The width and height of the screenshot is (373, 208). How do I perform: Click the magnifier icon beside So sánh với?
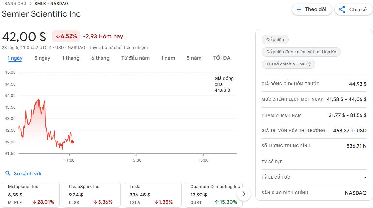(8, 173)
